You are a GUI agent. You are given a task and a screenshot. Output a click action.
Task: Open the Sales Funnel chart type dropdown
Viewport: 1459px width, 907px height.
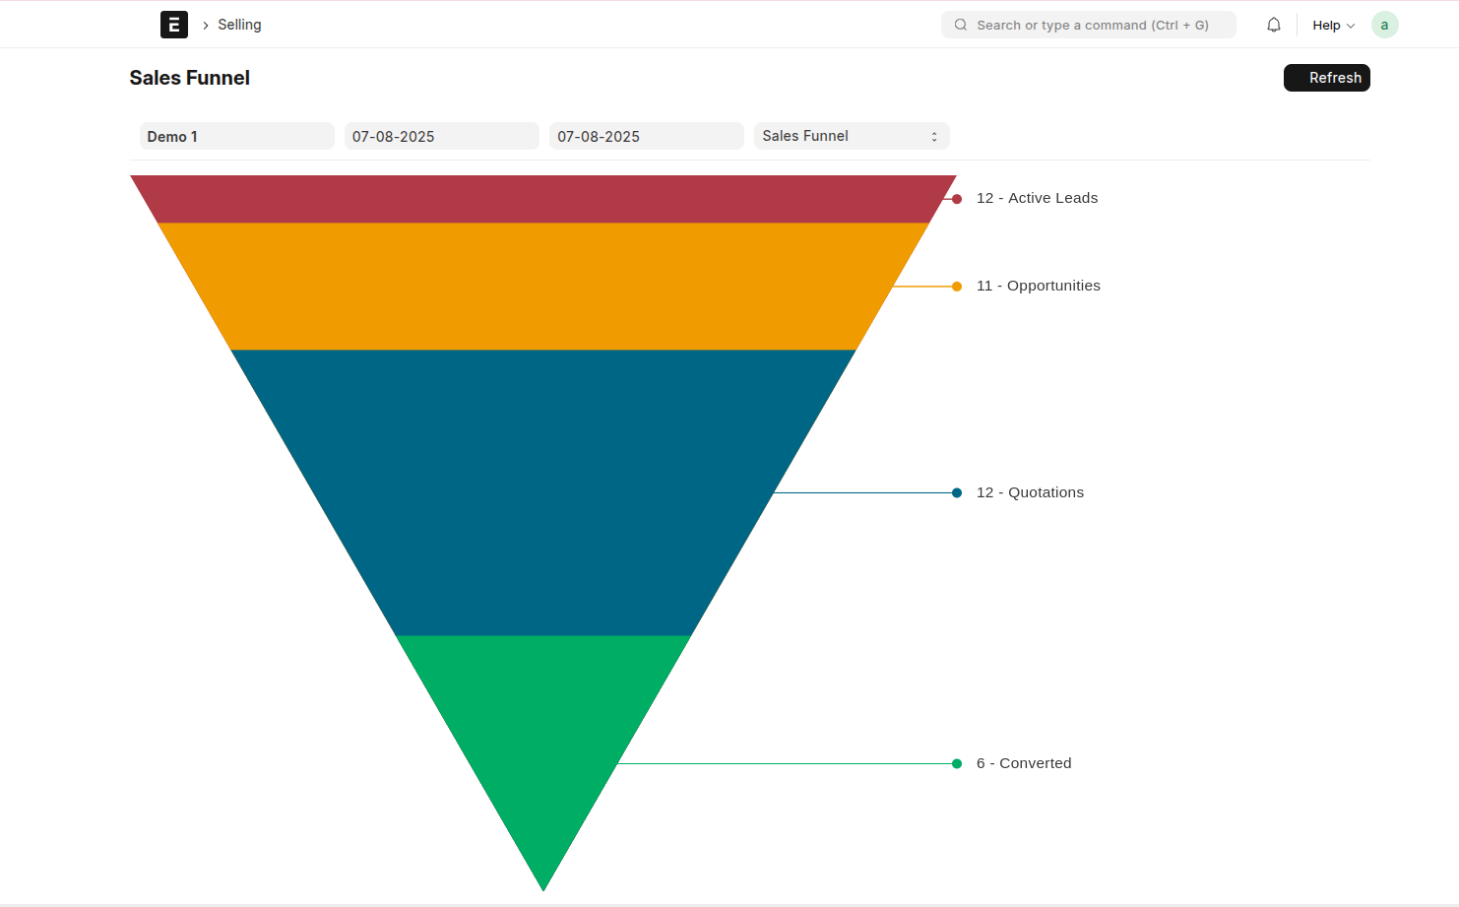point(851,136)
